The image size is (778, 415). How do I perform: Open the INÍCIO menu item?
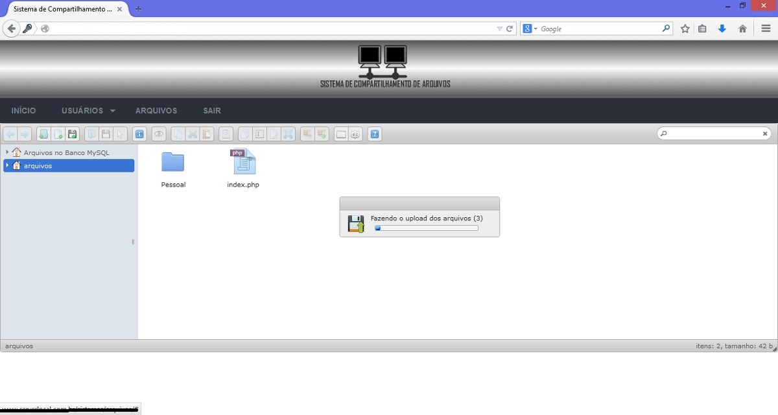tap(23, 110)
